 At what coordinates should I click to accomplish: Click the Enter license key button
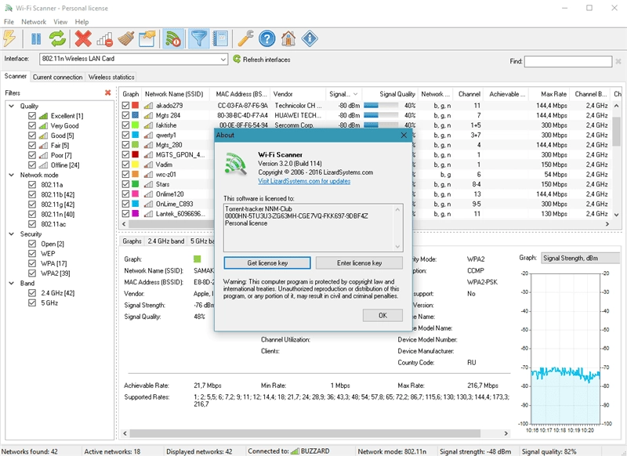point(359,263)
